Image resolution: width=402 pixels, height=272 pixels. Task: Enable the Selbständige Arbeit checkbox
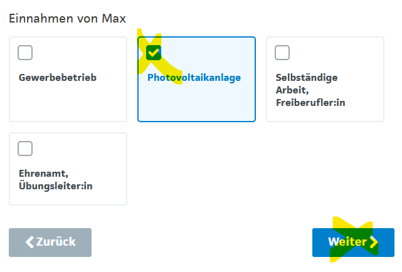click(x=282, y=53)
